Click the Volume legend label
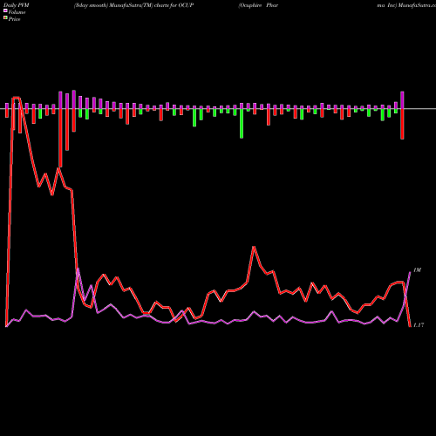 (17, 12)
